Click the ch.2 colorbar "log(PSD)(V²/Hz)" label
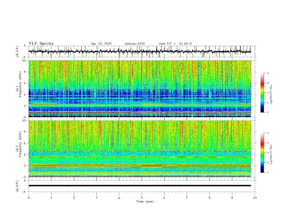 (271, 155)
